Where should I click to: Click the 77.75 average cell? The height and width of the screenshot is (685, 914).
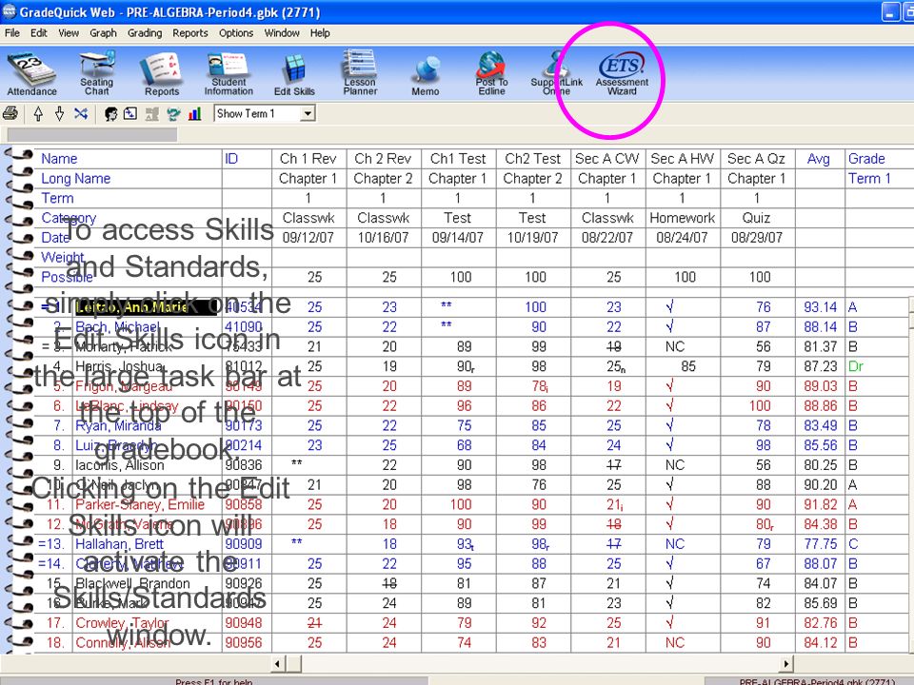[x=820, y=544]
